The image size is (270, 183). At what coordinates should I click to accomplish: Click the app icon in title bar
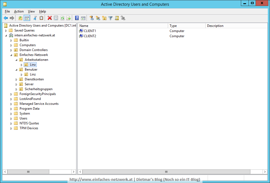point(5,4)
